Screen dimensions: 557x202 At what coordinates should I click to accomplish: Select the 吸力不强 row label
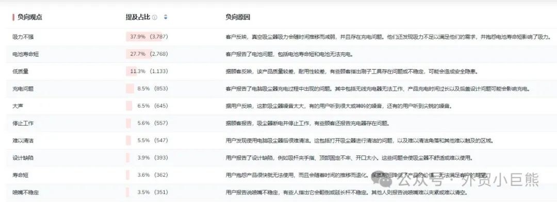click(23, 37)
